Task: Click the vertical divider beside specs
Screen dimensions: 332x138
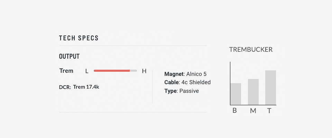Action: click(152, 87)
